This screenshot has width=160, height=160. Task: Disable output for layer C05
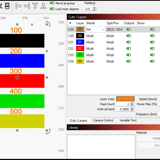[129, 29]
